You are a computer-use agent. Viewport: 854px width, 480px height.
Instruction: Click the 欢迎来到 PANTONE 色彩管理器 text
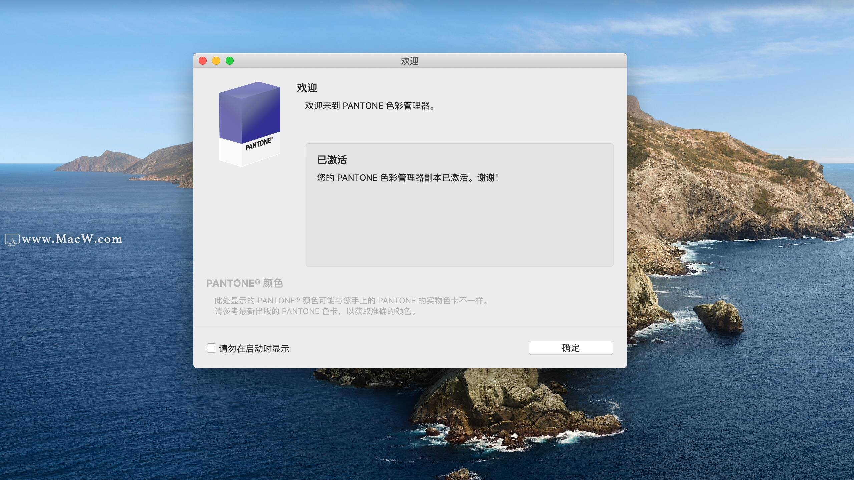(370, 106)
